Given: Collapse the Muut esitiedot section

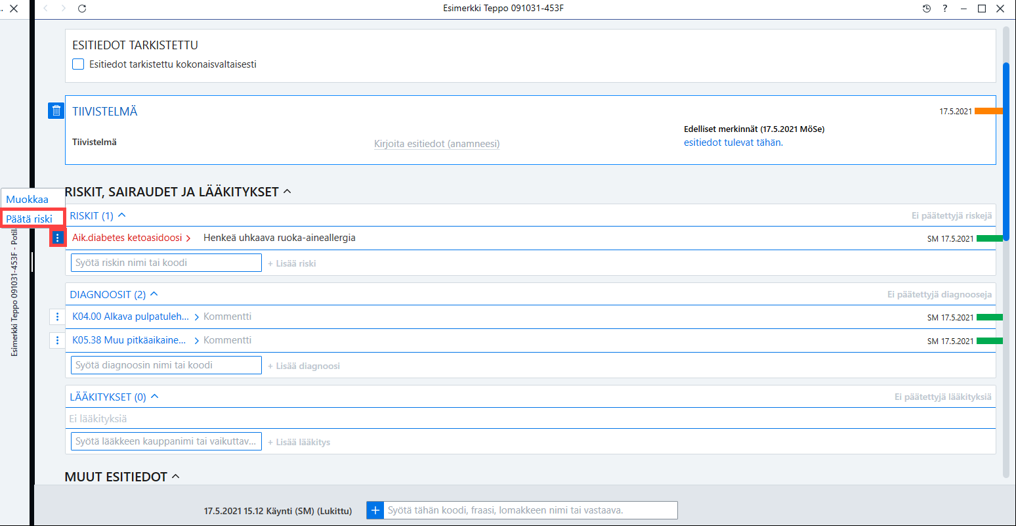Looking at the screenshot, I should point(175,477).
